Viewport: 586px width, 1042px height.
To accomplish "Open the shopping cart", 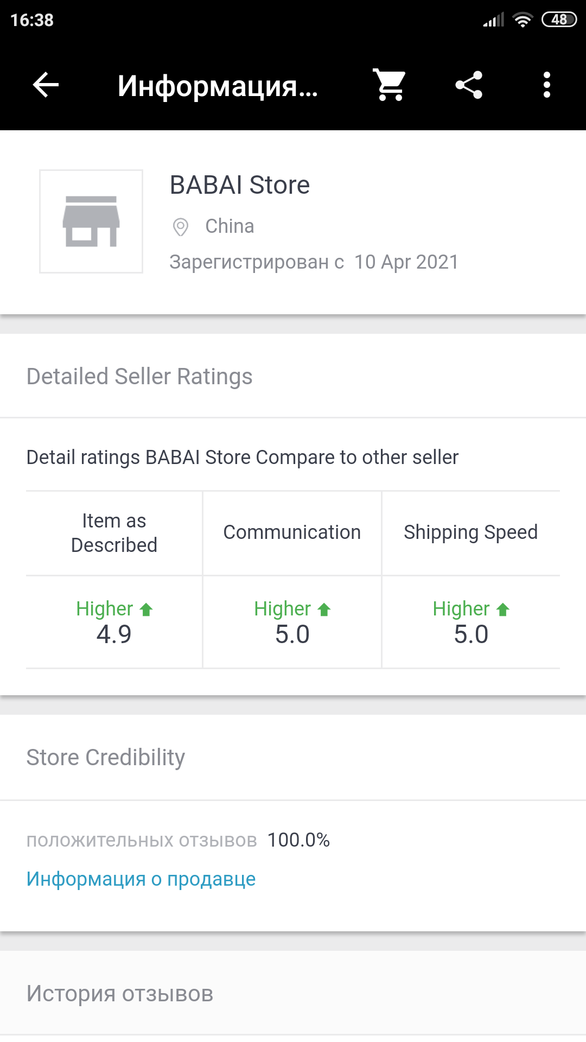I will tap(390, 85).
